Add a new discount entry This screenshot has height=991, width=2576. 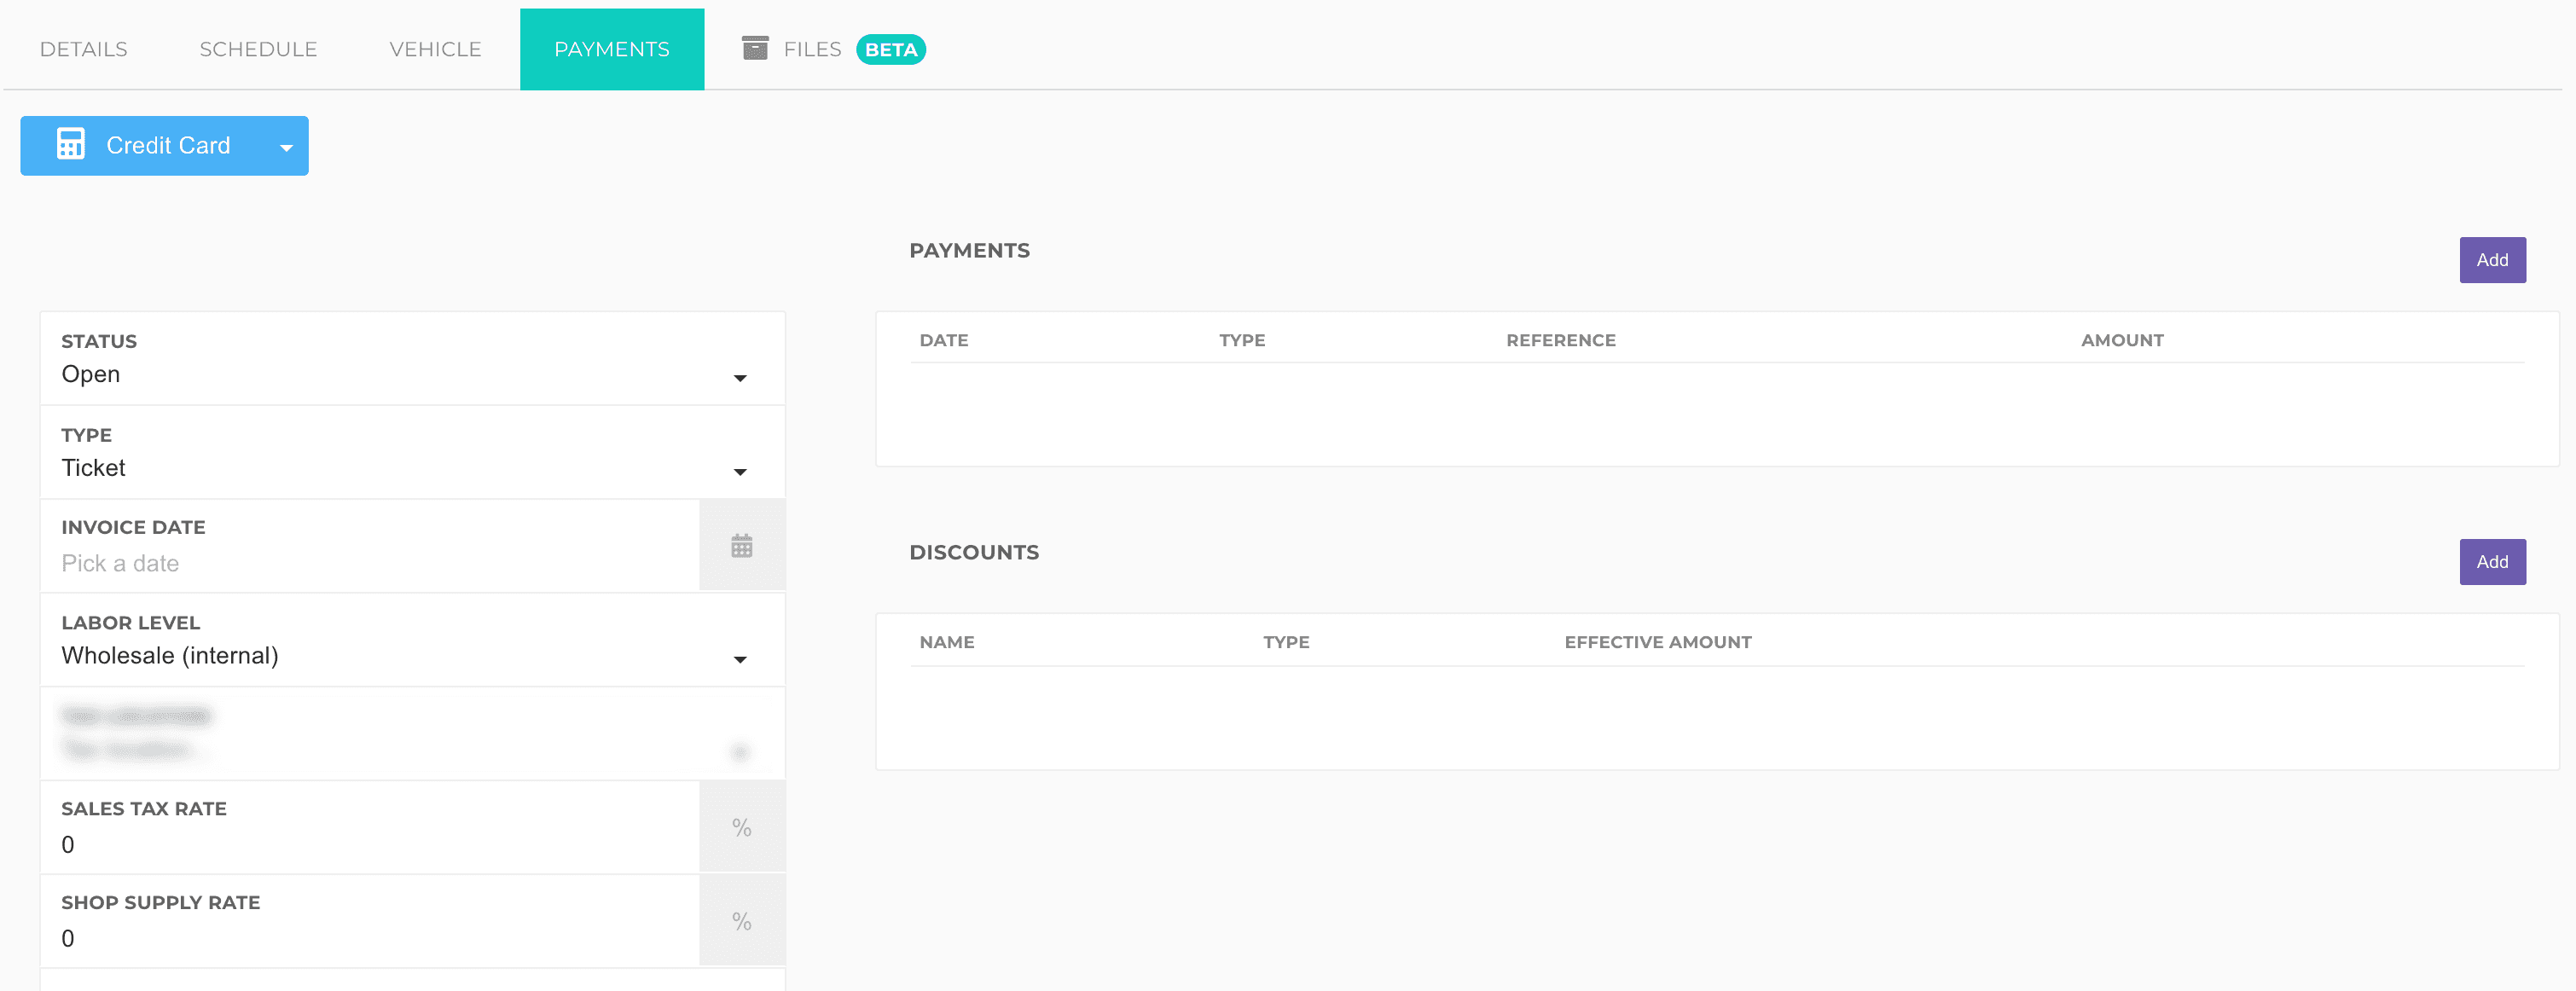[x=2491, y=562]
